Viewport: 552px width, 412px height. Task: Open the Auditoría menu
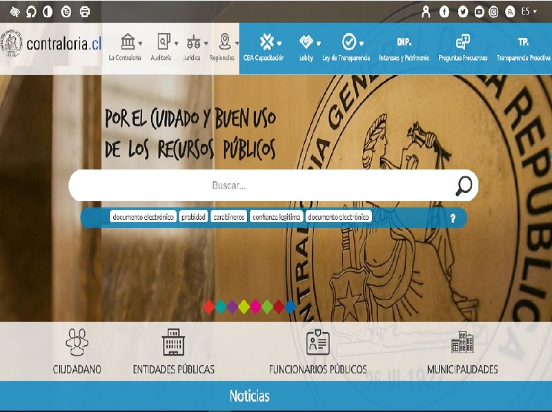coord(160,48)
